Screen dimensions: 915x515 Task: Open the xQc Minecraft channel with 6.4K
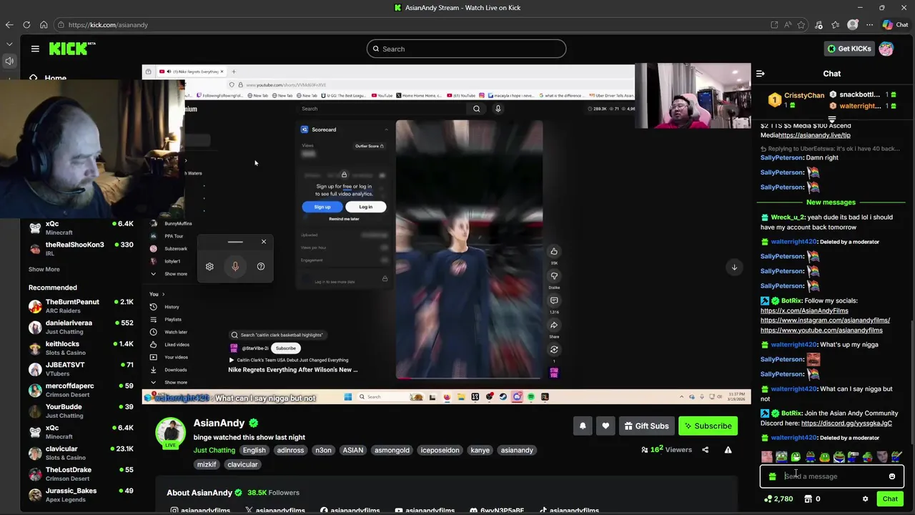click(81, 227)
